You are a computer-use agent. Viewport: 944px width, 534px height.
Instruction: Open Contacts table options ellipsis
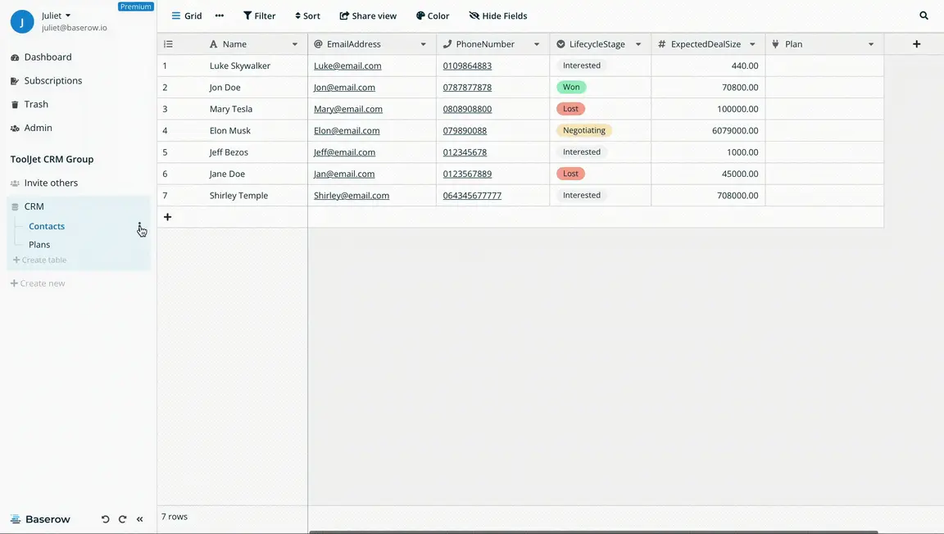pyautogui.click(x=140, y=226)
